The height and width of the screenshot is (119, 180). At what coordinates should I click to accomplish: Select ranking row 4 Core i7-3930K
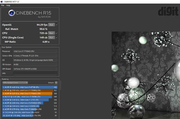click(x=30, y=97)
